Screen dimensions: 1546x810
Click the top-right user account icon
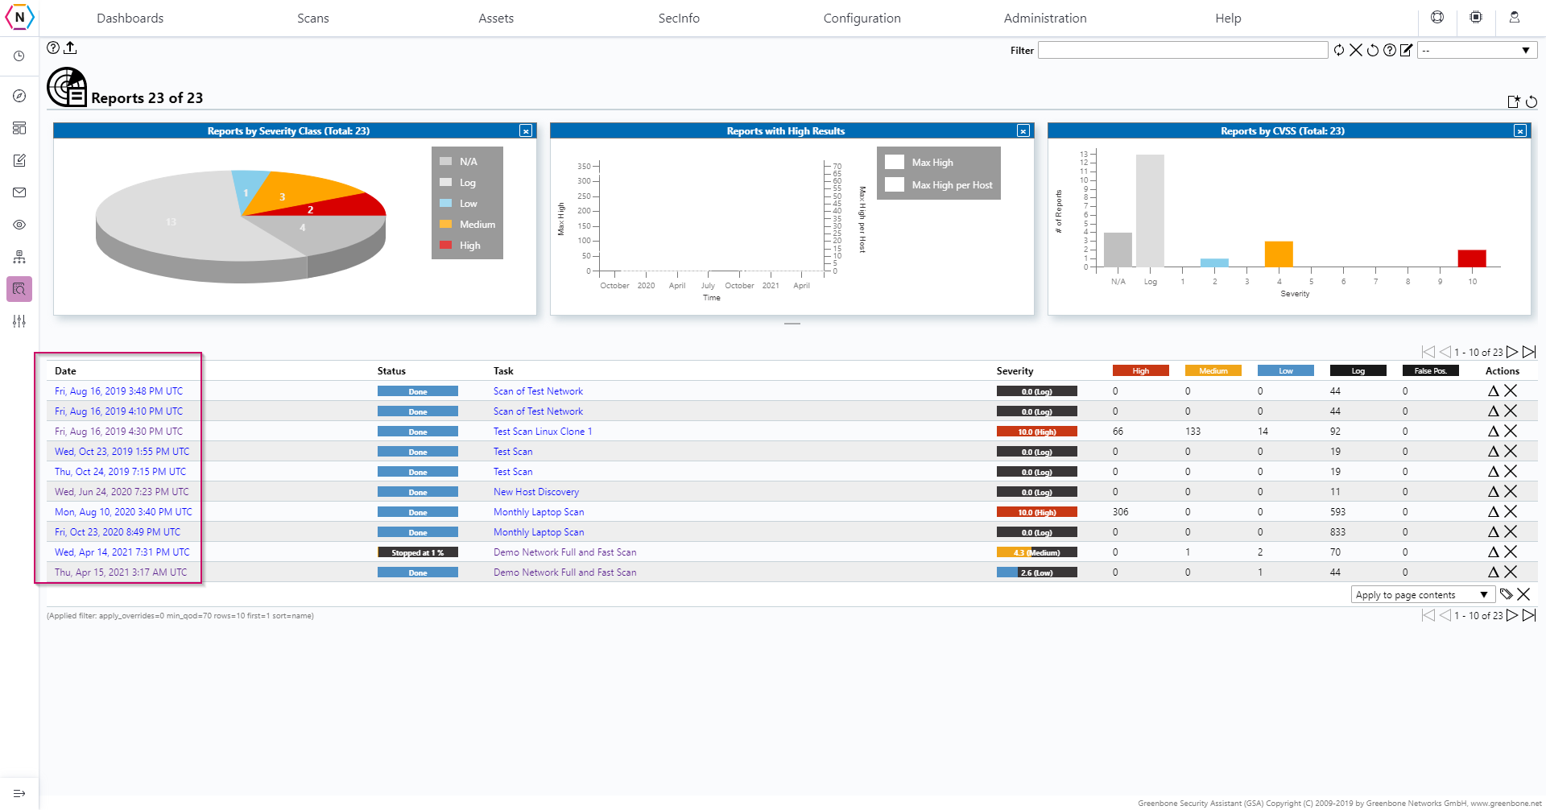tap(1514, 17)
